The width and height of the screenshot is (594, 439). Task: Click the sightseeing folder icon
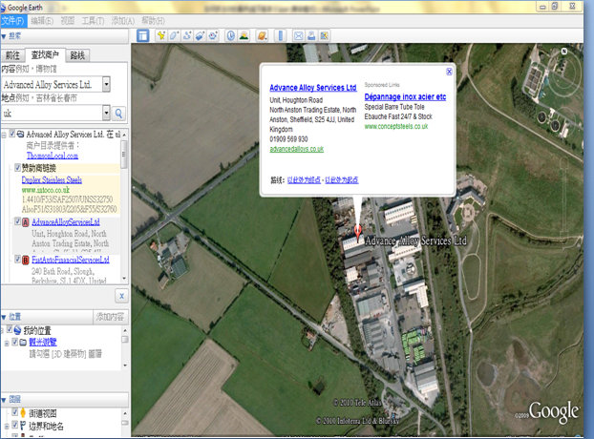23,343
